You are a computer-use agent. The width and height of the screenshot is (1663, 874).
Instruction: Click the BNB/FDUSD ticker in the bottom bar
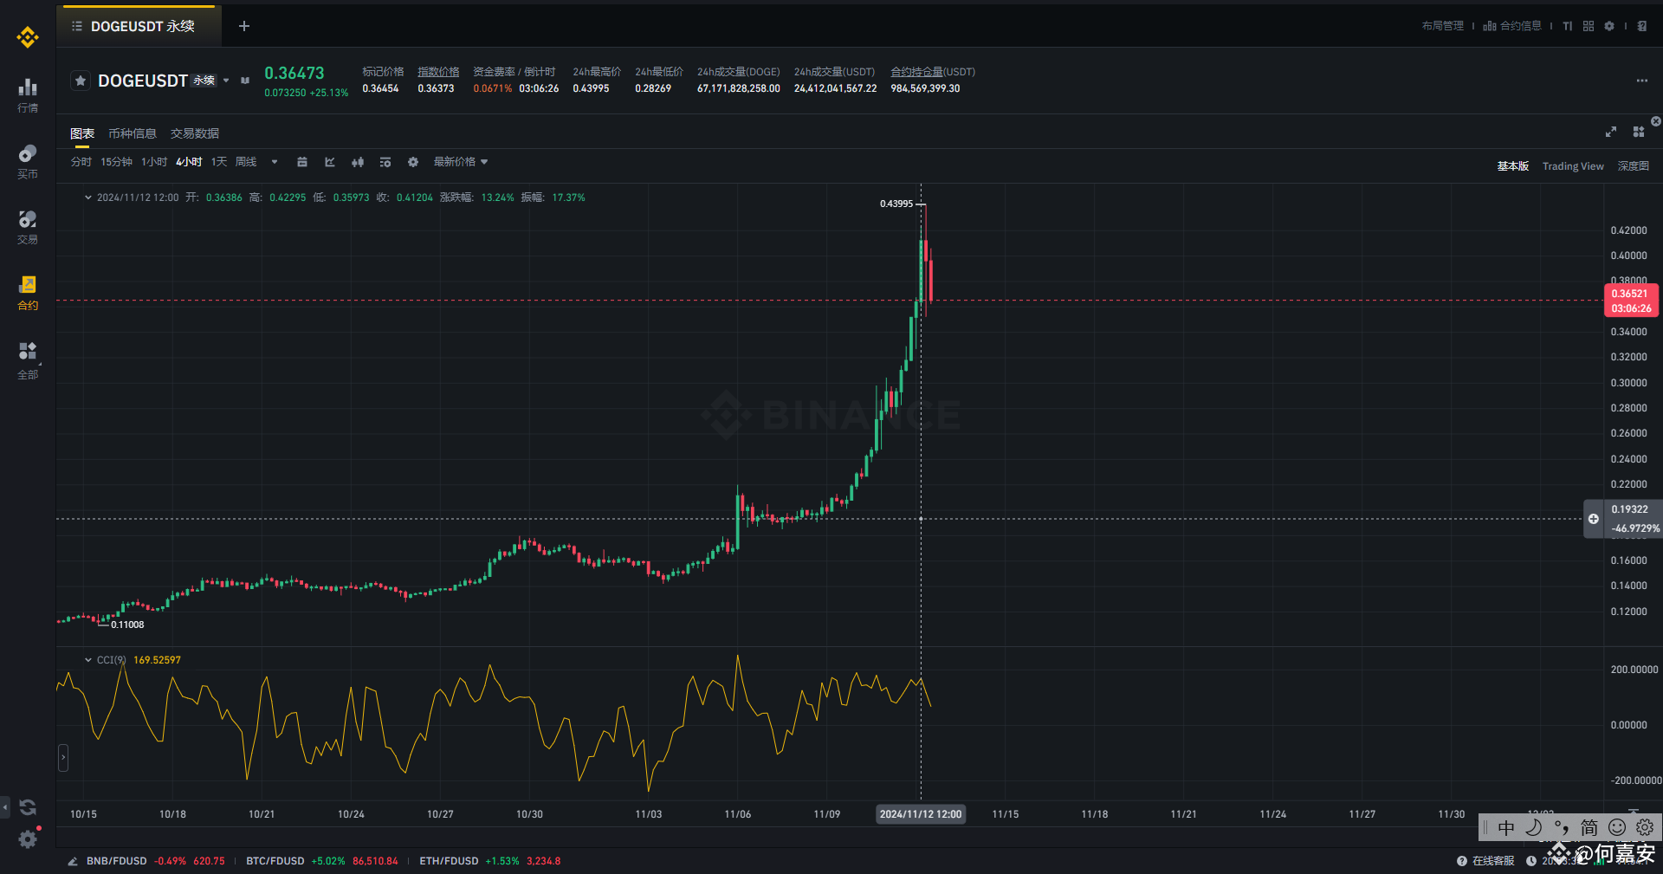click(x=156, y=861)
